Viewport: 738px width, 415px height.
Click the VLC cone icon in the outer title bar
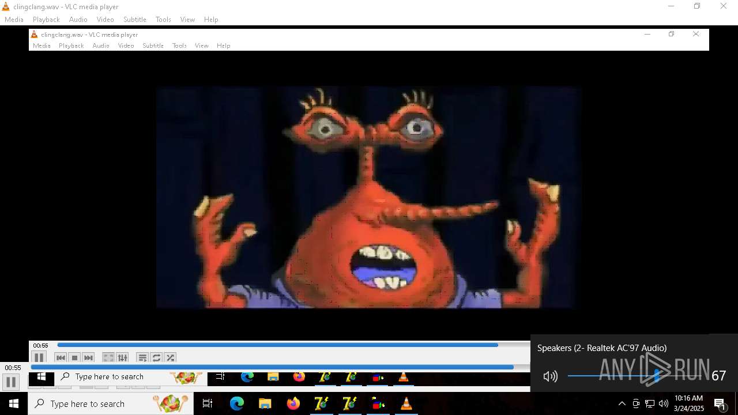point(6,7)
